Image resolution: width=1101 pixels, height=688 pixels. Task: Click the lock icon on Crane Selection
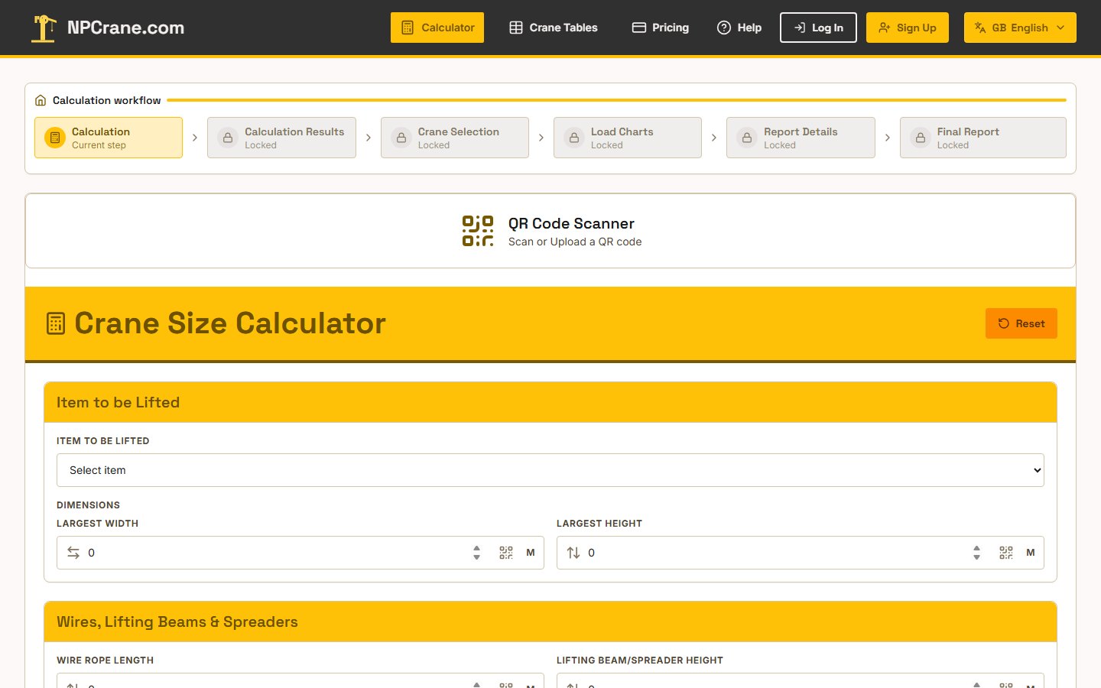[x=401, y=138]
